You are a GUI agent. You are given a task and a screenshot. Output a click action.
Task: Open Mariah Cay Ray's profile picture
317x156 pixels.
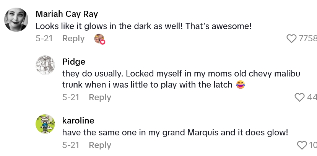point(16,20)
